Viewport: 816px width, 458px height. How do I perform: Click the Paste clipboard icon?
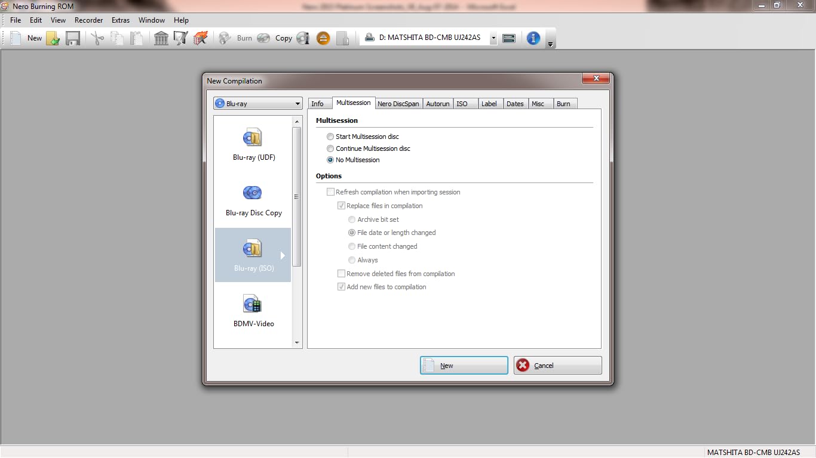pos(137,38)
